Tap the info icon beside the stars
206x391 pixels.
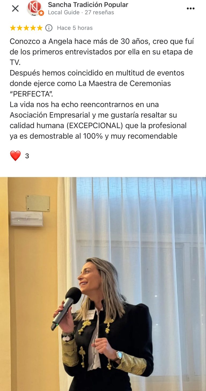click(x=49, y=28)
